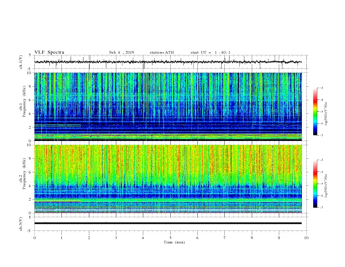The image size is (345, 267).
Task: Click the time axis tick label "7"
Action: 225,238
